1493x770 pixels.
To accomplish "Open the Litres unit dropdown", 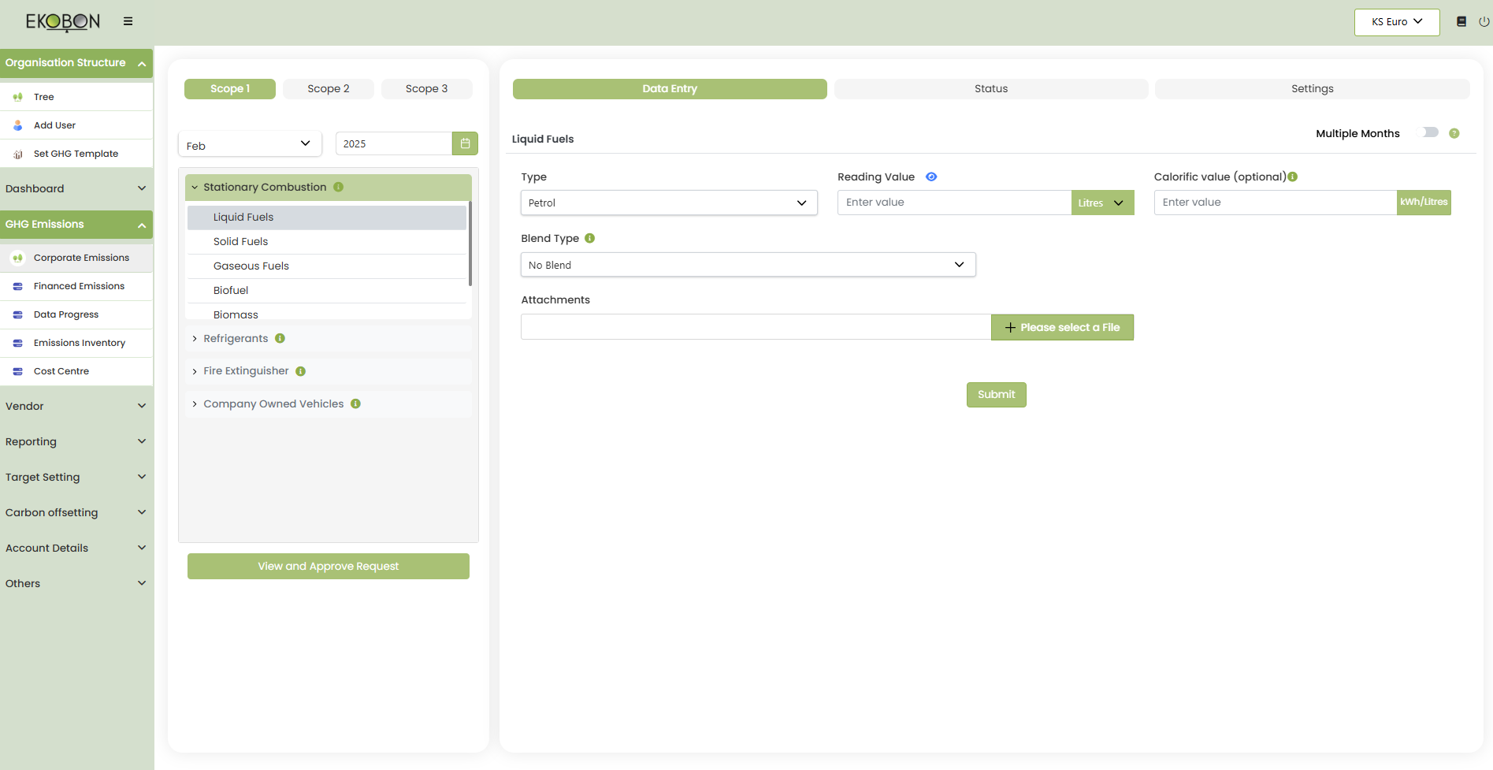I will coord(1101,203).
